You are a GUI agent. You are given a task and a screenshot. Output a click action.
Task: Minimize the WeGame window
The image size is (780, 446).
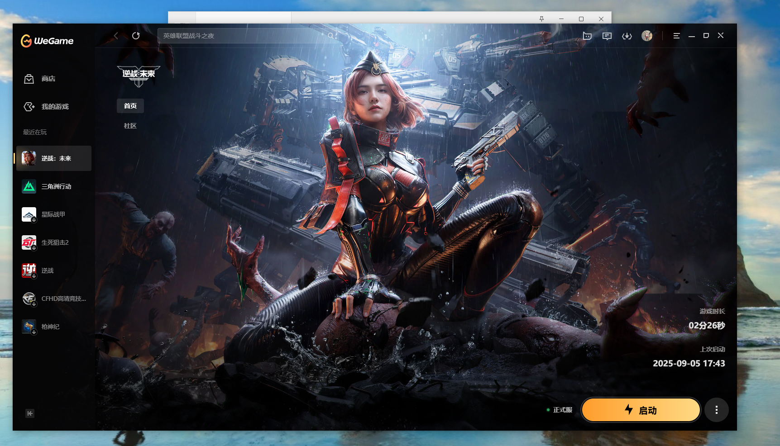point(692,36)
